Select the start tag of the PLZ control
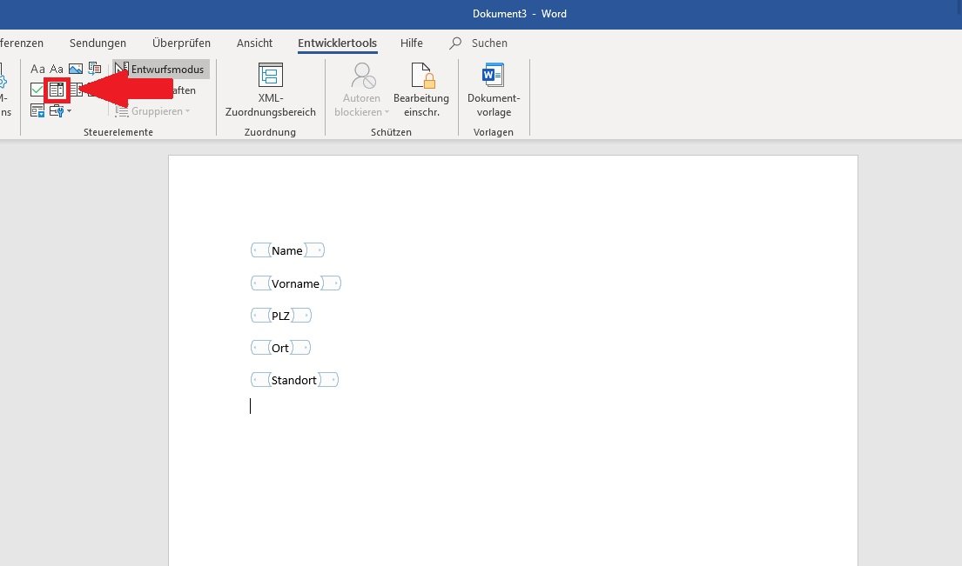Viewport: 962px width, 566px height. tap(261, 316)
